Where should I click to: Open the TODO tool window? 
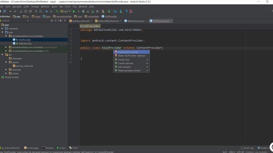(74, 148)
